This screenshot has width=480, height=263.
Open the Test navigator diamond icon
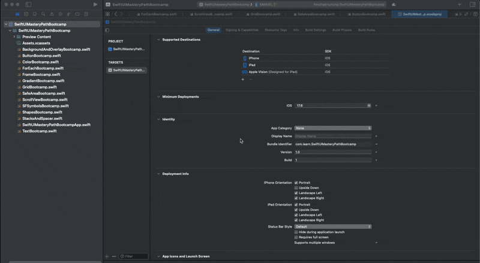(61, 14)
